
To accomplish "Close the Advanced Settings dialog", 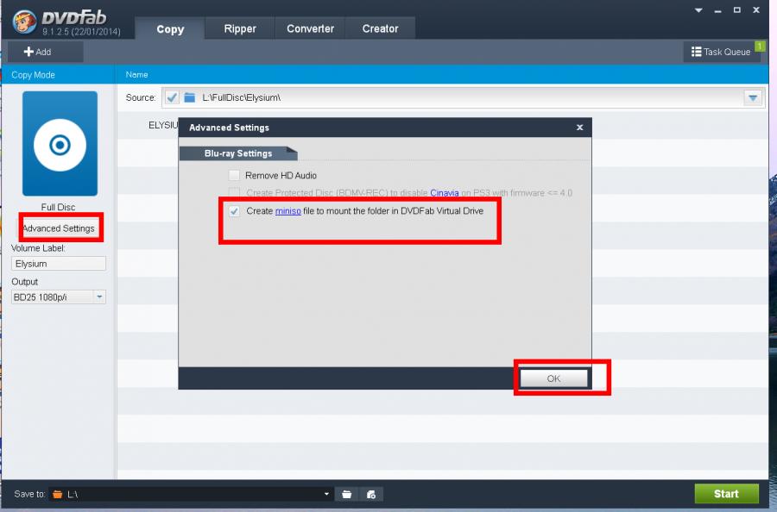I will pos(580,128).
